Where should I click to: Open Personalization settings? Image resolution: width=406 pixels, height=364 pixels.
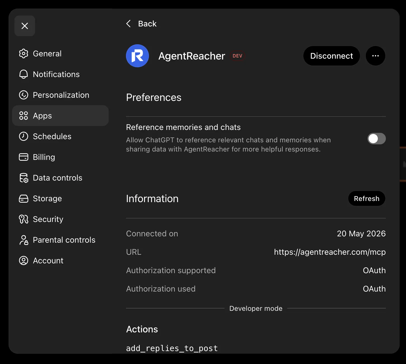pyautogui.click(x=60, y=95)
